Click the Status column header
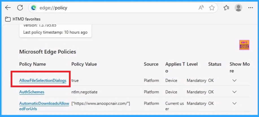 pyautogui.click(x=215, y=64)
